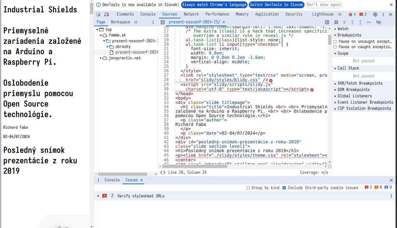Viewport: 397px width, 228px height.
Task: Select the Workspace navigator tab
Action: click(120, 22)
